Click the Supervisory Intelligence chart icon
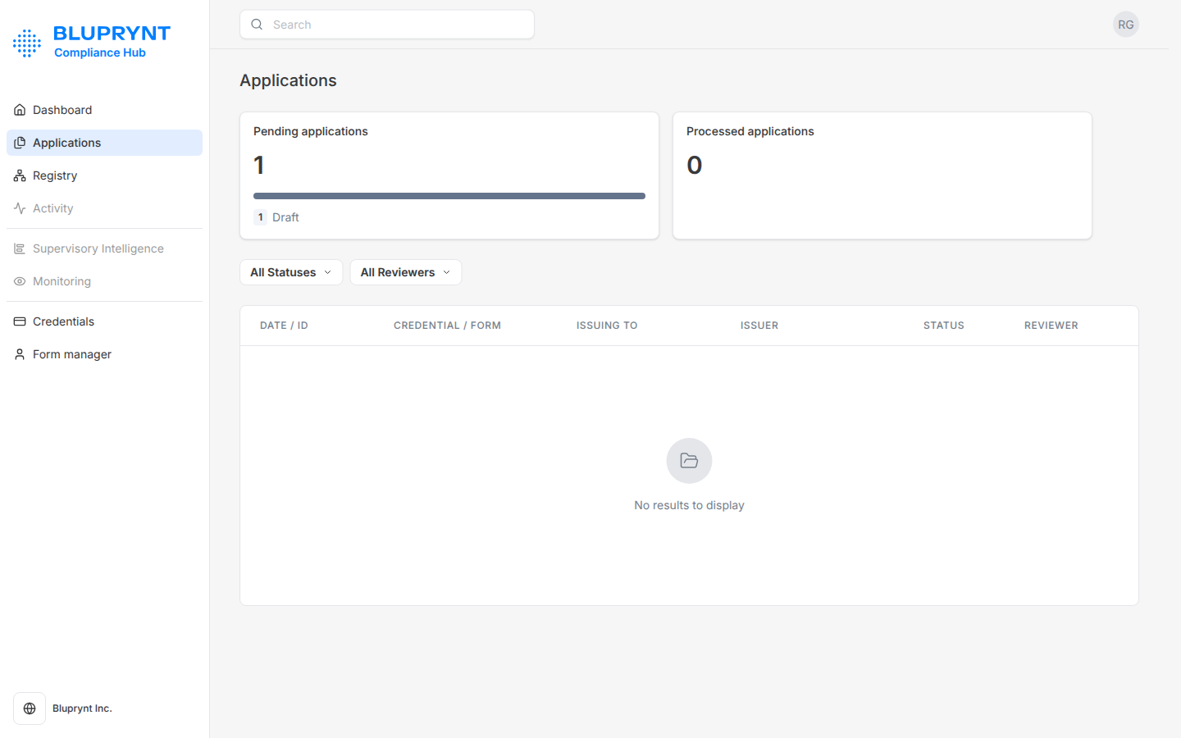Screen dimensions: 1181x738 [20, 248]
